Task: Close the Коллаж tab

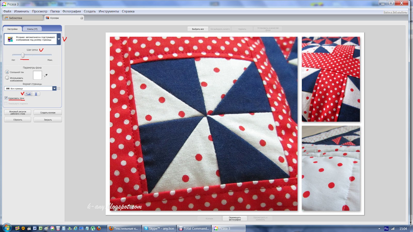Action: click(x=82, y=18)
